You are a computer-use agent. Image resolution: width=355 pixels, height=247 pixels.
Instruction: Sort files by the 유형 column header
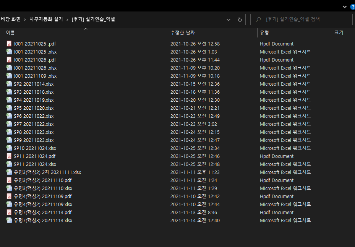[264, 33]
